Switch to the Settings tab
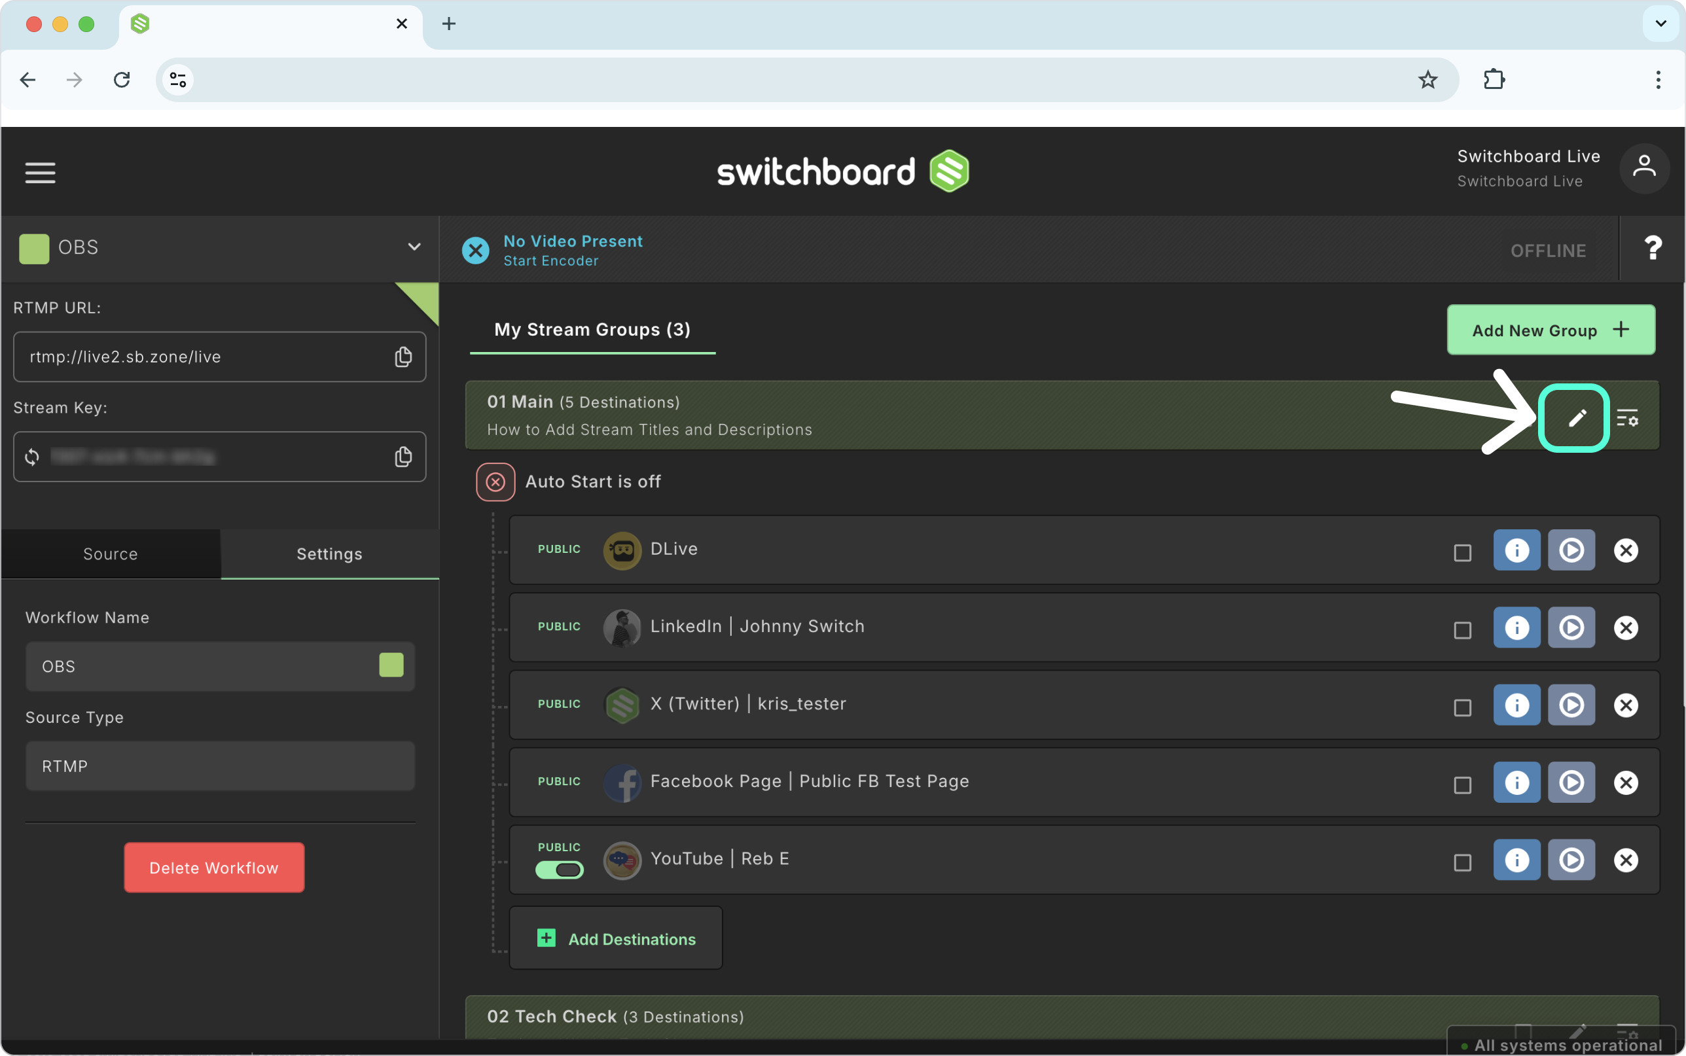The width and height of the screenshot is (1686, 1056). [x=330, y=554]
